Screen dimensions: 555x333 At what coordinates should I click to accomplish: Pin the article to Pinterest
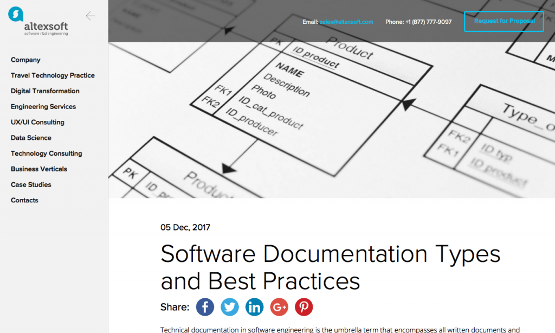pos(304,307)
